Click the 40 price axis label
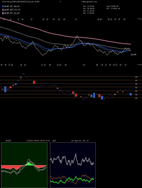Screen dimensions: 142x188 coord(136,77)
